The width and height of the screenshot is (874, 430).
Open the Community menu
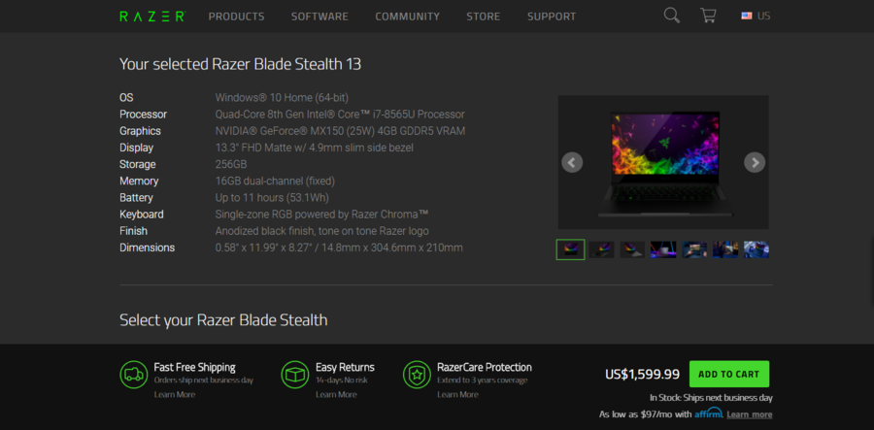pos(408,17)
